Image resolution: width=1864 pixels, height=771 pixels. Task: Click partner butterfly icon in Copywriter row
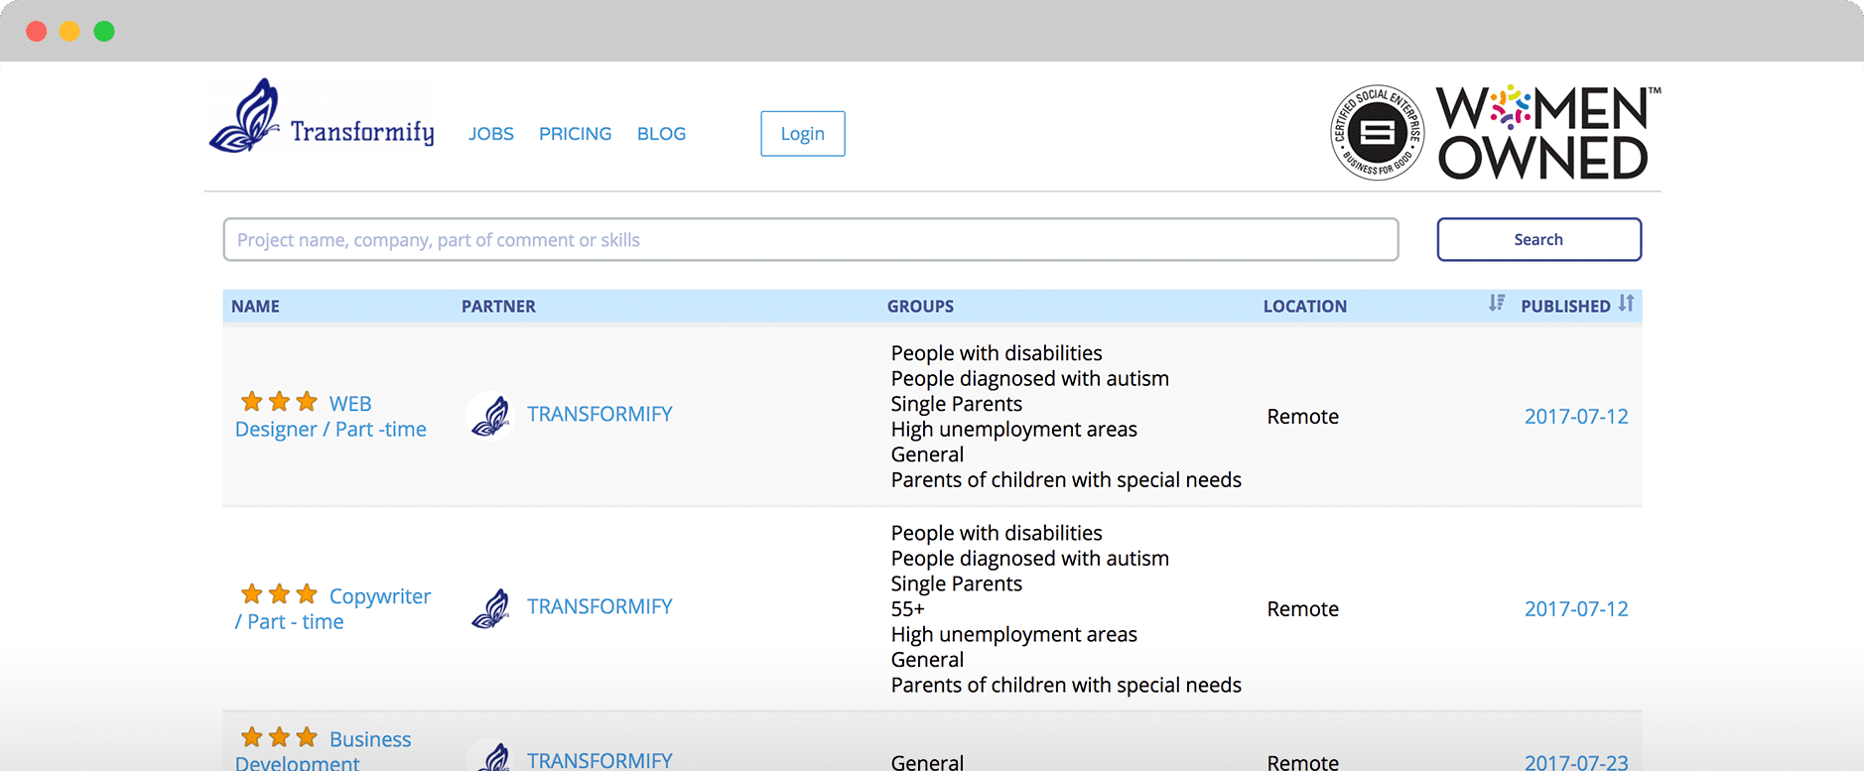point(490,607)
